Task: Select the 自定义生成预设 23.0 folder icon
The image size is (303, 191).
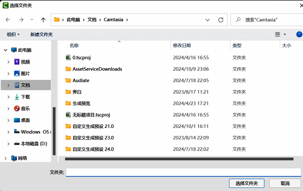Action: coord(68,138)
